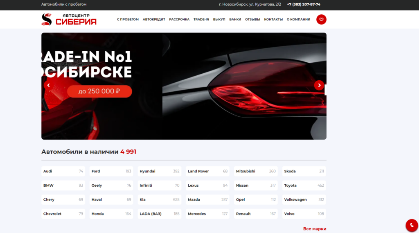Open the Контакты menu item

[x=273, y=20]
